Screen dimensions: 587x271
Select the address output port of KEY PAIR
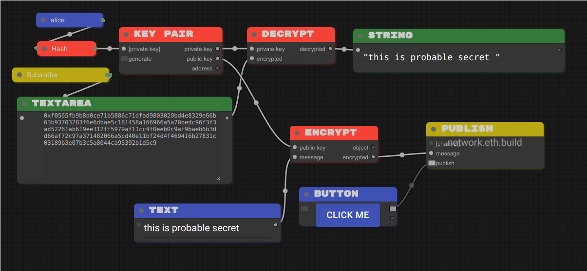click(x=218, y=68)
